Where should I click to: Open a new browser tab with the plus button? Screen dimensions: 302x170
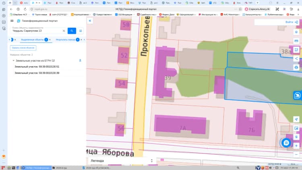click(x=257, y=3)
